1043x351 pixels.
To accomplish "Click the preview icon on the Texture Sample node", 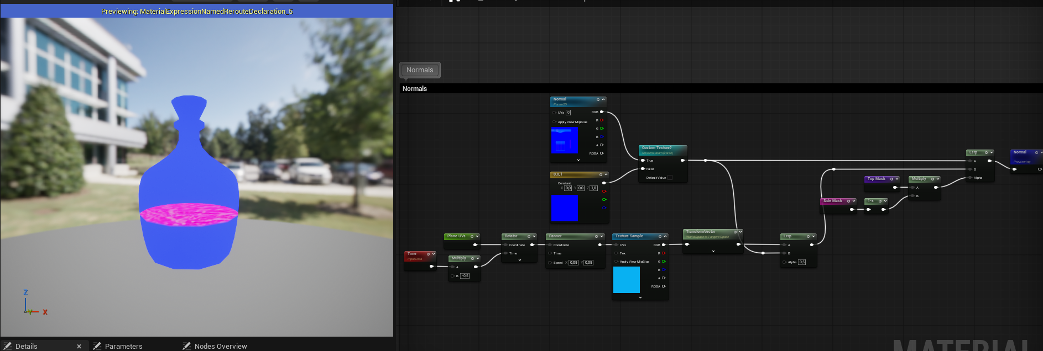I will point(660,236).
